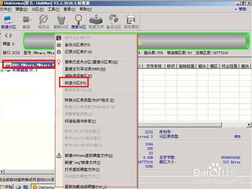This screenshot has height=189, width=252.
Task: Open the 帮助(H) menu
Action: (x=86, y=9)
